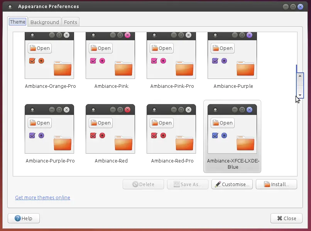Click the Close button at bottom right
Screen dimensions: 311x231
(x=286, y=218)
